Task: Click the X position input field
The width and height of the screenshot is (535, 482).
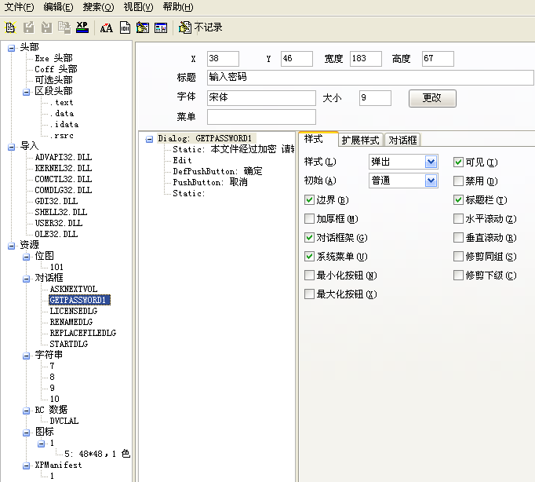Action: [223, 59]
